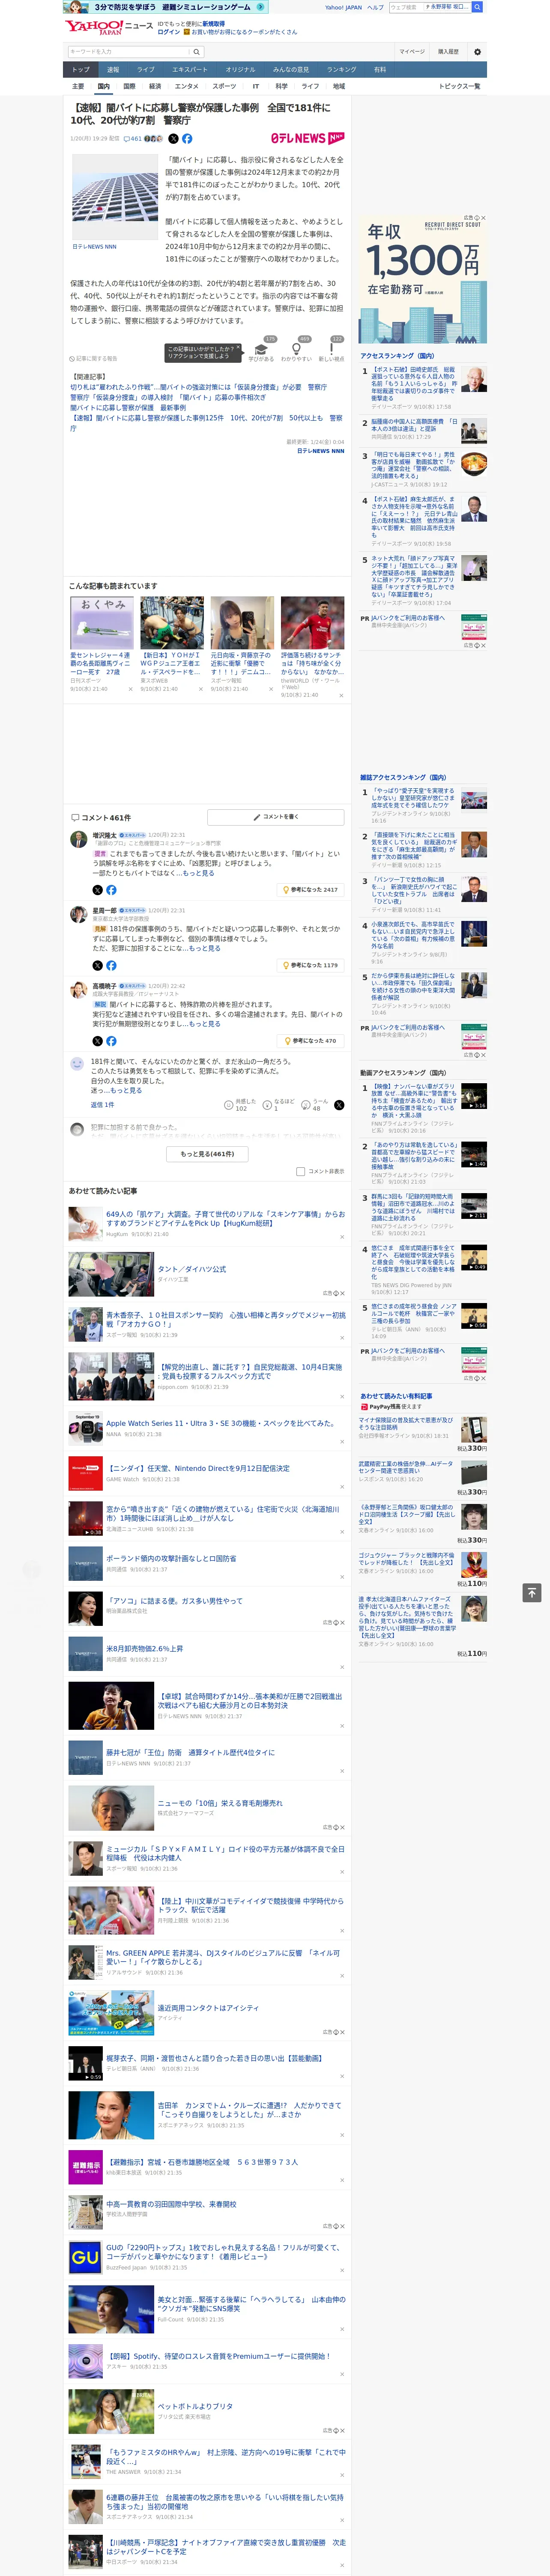Share article on Facebook
550x2576 pixels.
point(187,139)
